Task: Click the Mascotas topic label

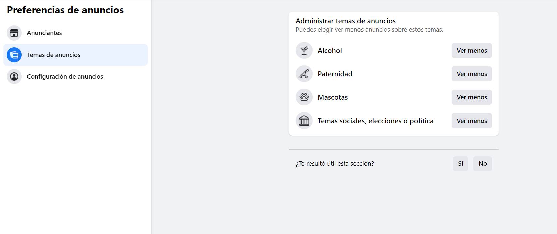Action: 333,97
